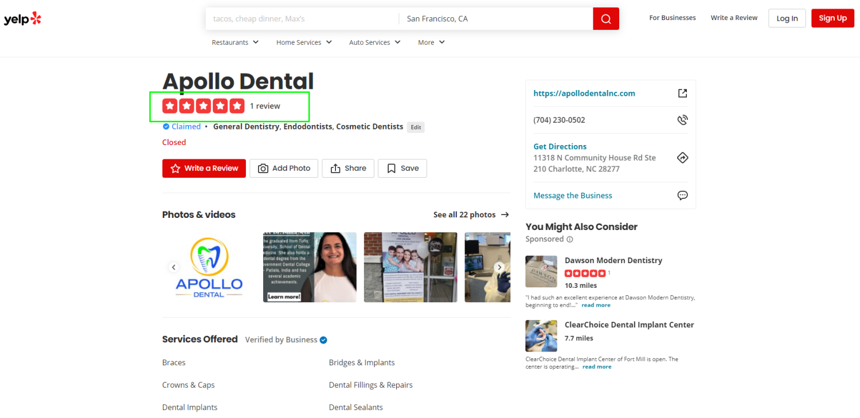
Task: Click the Crowns & Caps service text
Action: (189, 385)
